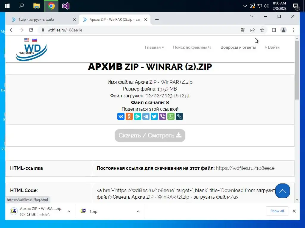Open permanent link https://wdfiles.ru/108ee1e
Screen dimensions: 305x228
click(x=245, y=168)
